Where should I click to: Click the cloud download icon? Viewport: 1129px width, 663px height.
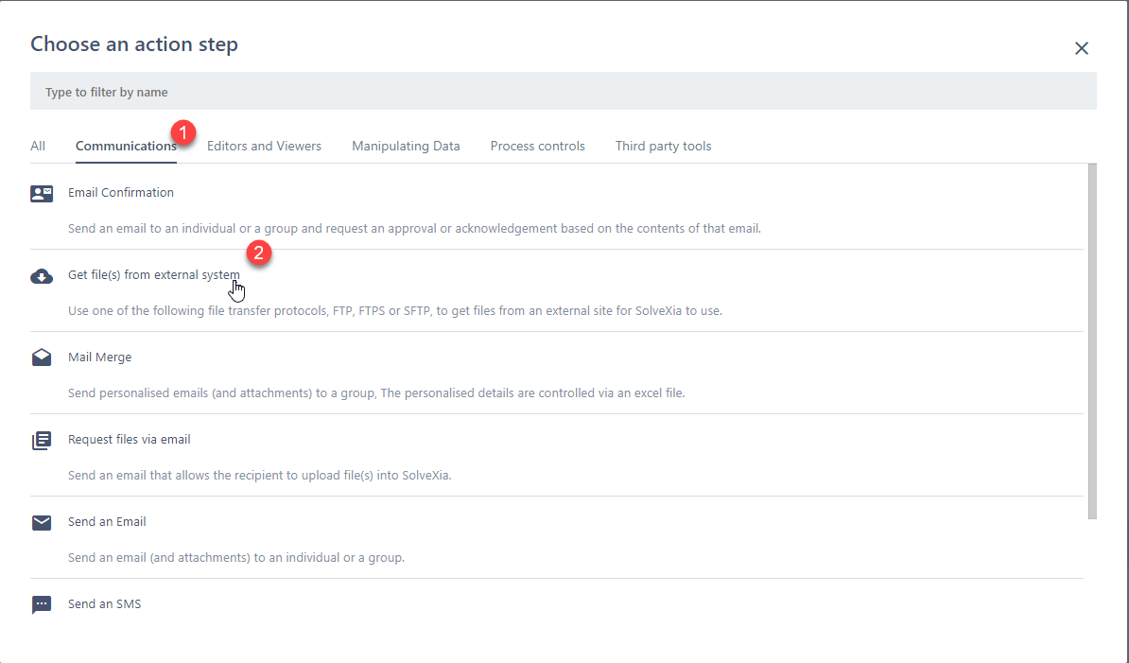click(x=42, y=276)
